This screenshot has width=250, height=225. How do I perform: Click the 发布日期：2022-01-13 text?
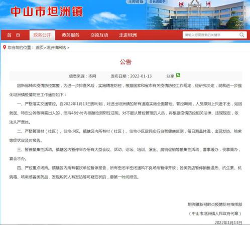[x=131, y=76]
